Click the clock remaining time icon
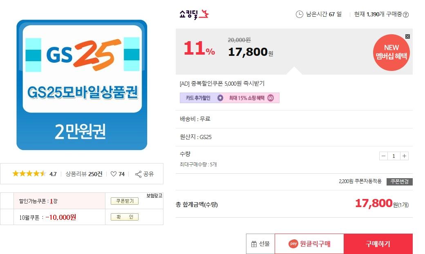The height and width of the screenshot is (254, 425). click(x=300, y=15)
